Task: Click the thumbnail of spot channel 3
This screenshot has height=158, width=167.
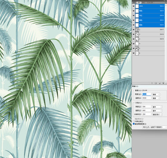Action: pos(137,39)
